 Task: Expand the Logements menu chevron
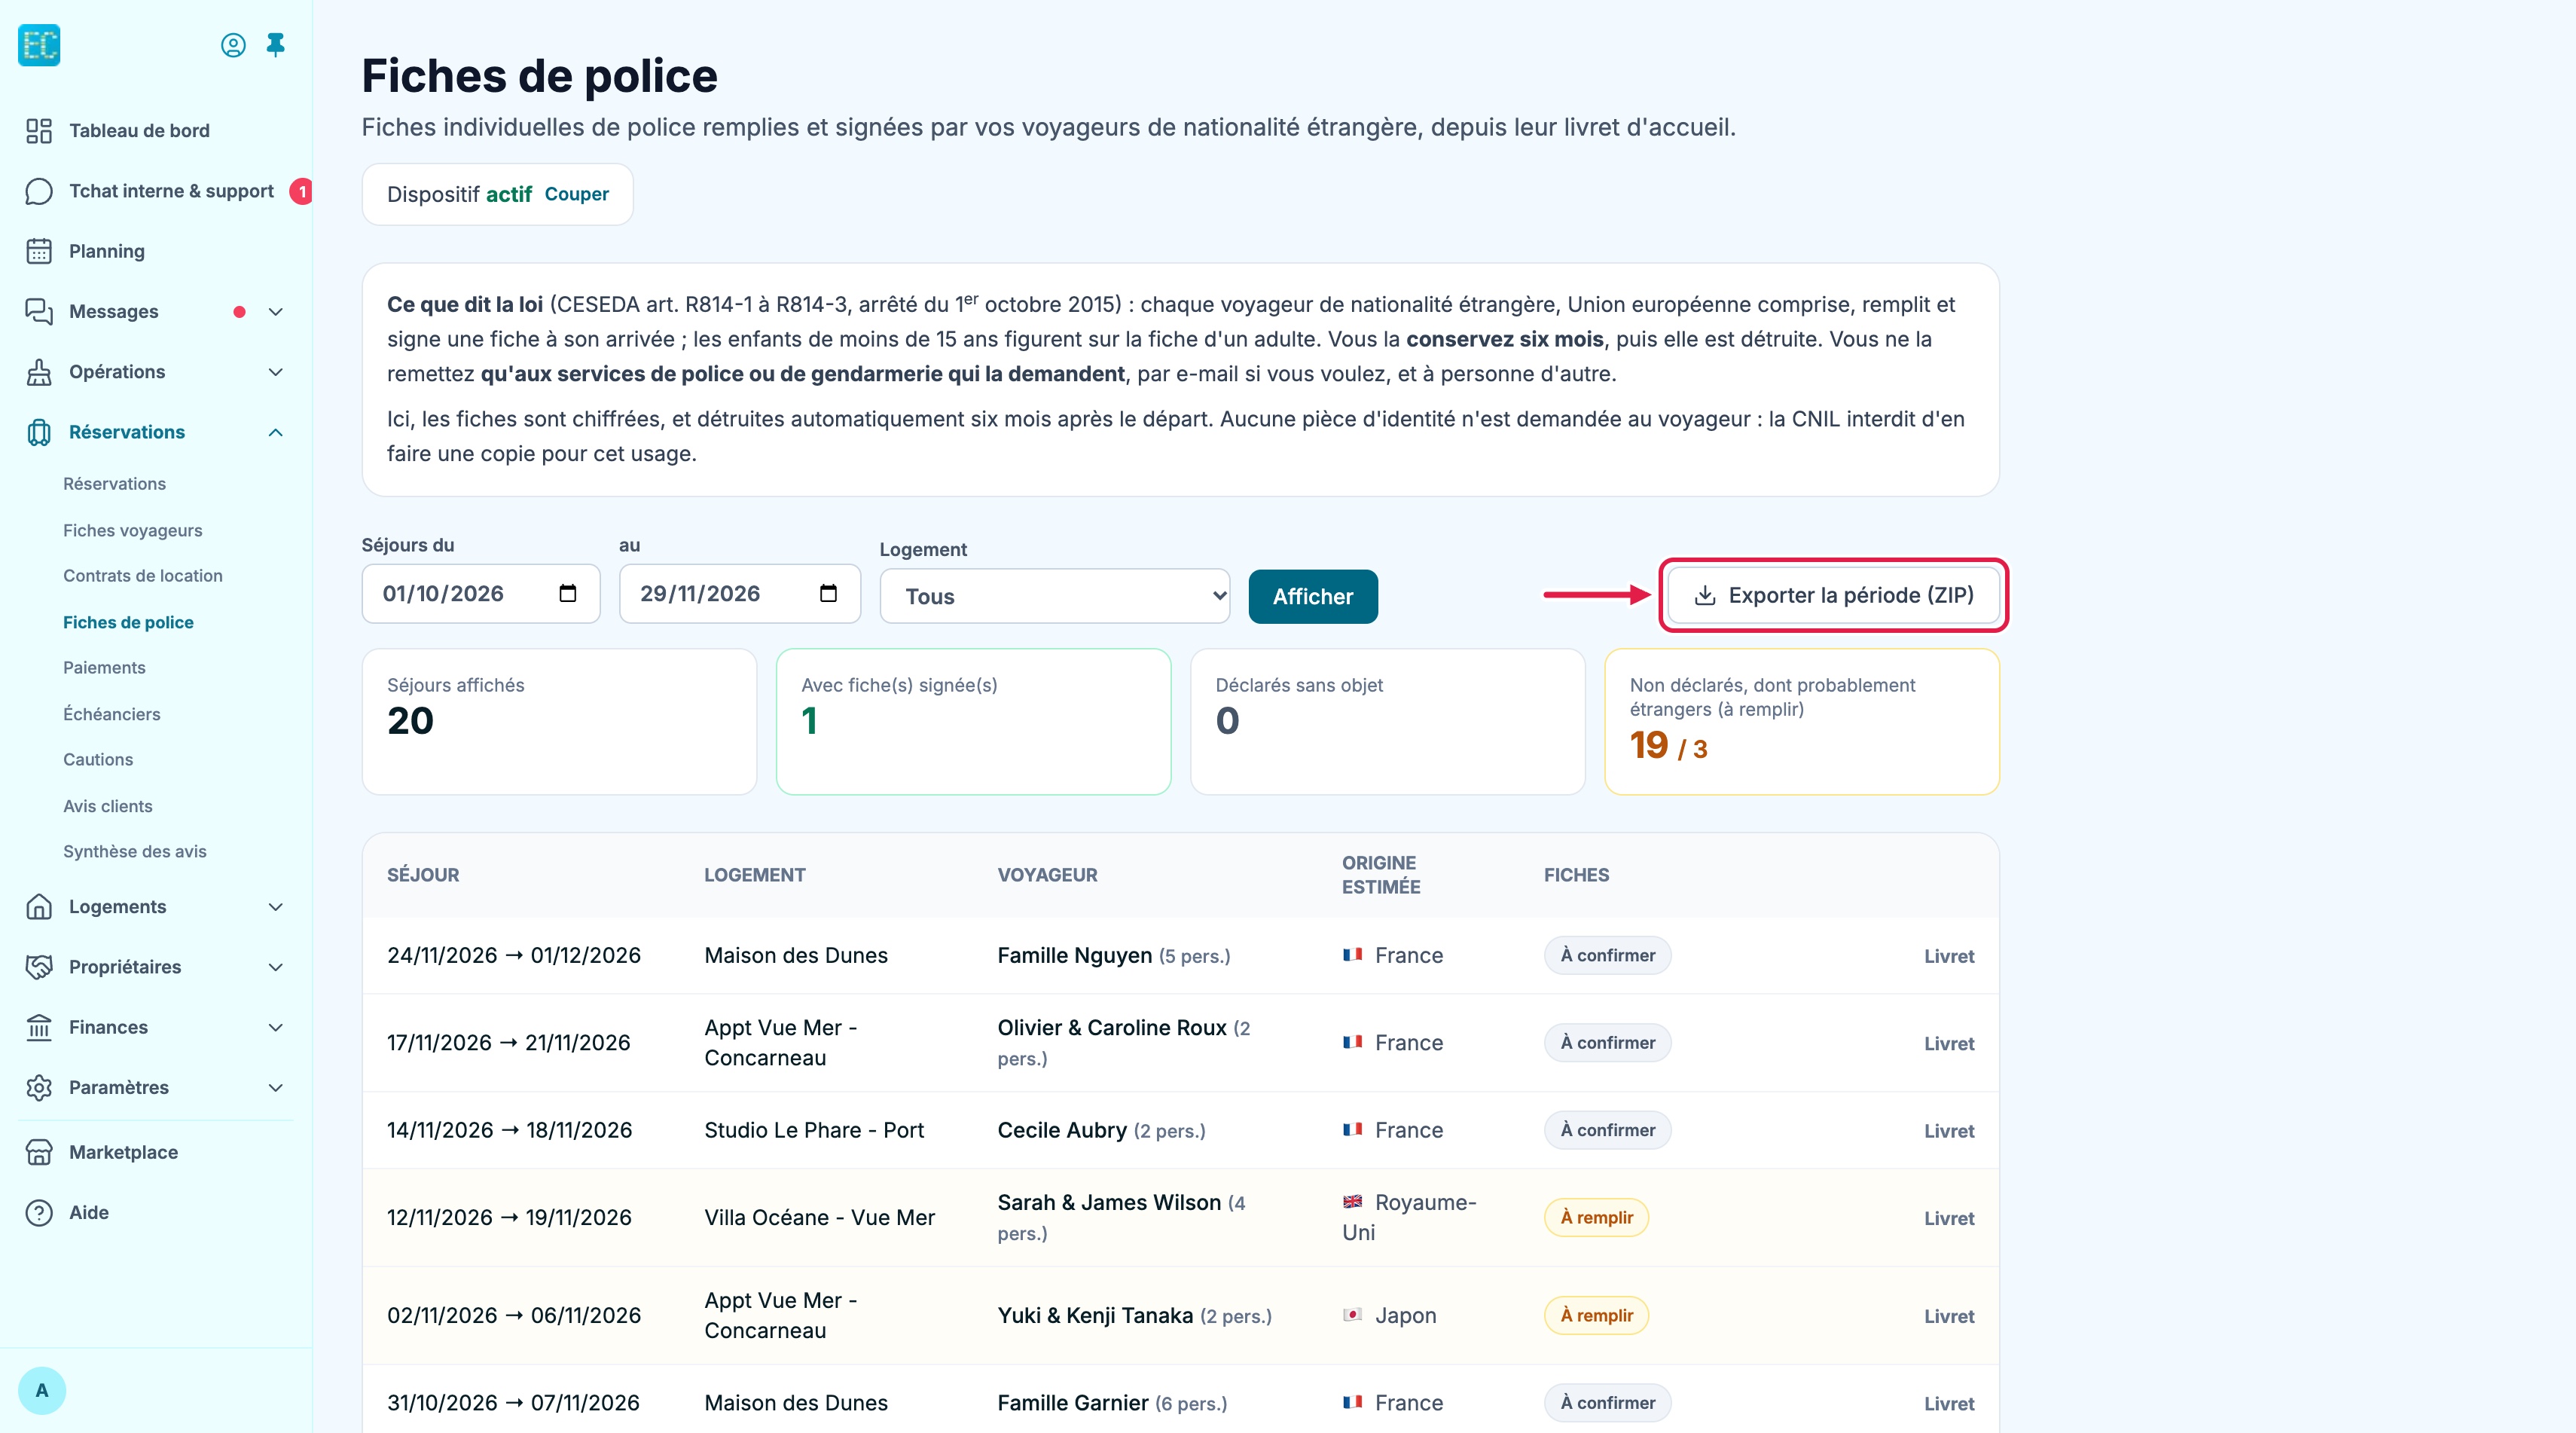[276, 907]
